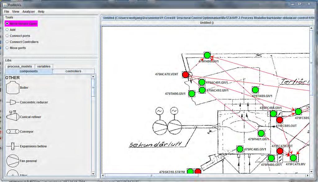Select the red 479FC685.OUT node
Image resolution: width=318 pixels, height=182 pixels.
point(280,120)
